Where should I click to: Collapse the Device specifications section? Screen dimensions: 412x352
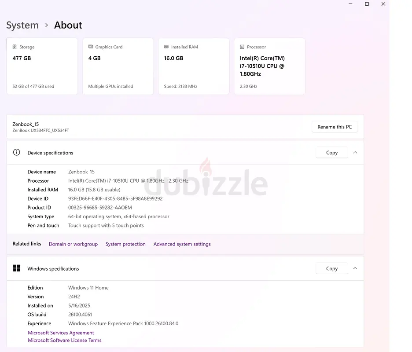(x=355, y=152)
